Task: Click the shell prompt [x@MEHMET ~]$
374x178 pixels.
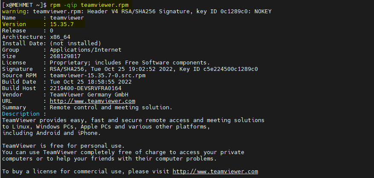Action: click(24, 5)
